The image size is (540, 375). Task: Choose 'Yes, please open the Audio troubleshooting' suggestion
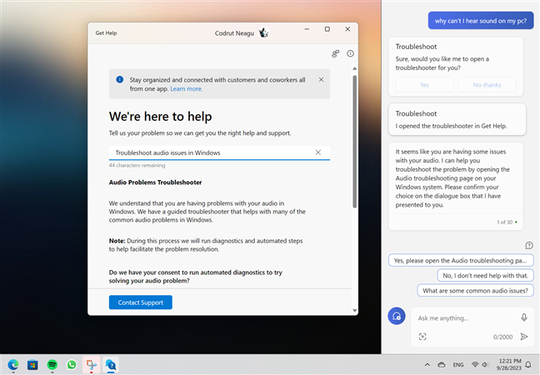(x=461, y=260)
